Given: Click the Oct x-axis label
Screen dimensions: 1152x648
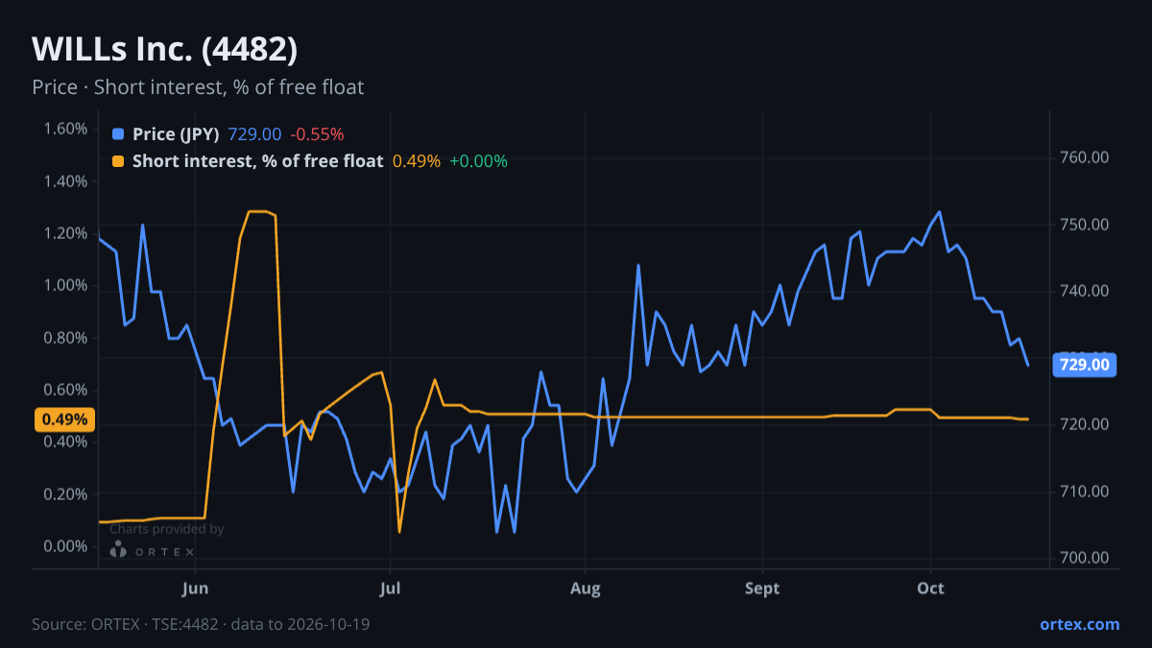Looking at the screenshot, I should coord(930,588).
